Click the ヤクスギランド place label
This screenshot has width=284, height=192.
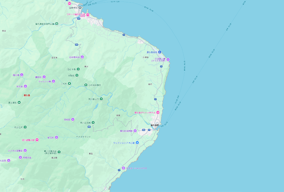[x=83, y=137]
